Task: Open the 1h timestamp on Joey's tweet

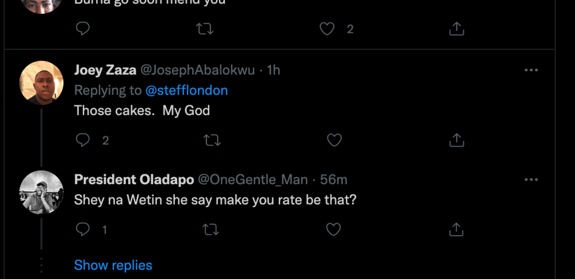Action: point(274,70)
